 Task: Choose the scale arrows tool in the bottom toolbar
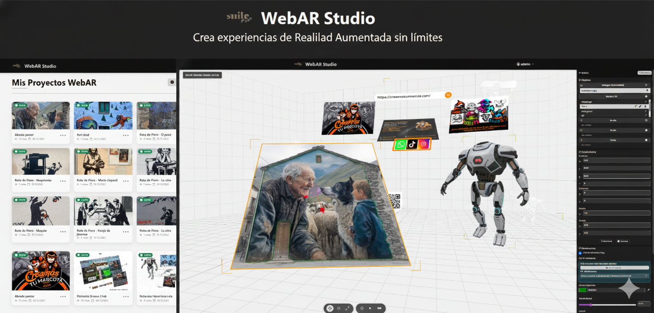347,308
